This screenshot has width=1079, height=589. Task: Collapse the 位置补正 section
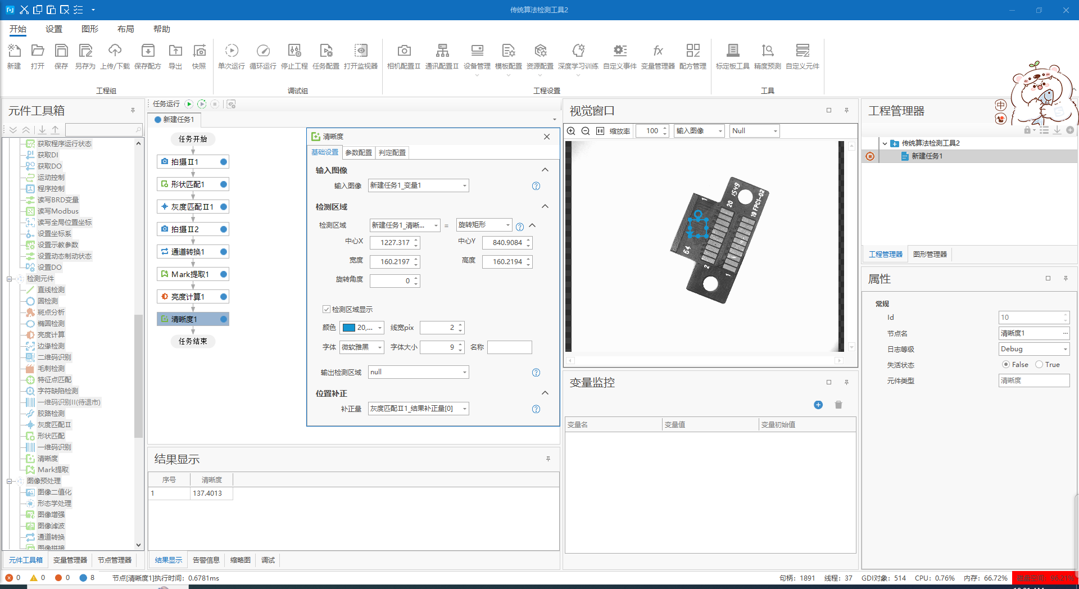[545, 393]
